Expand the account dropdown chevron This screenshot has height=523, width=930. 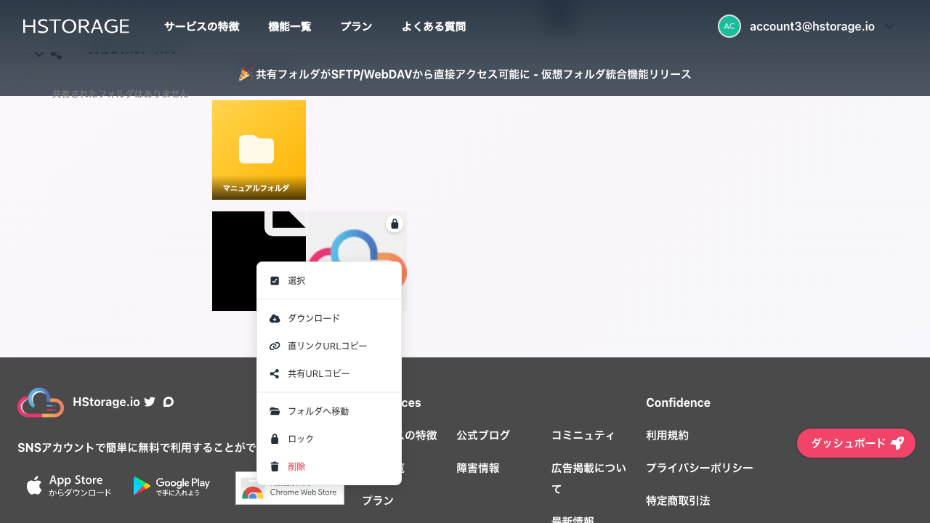click(x=890, y=26)
